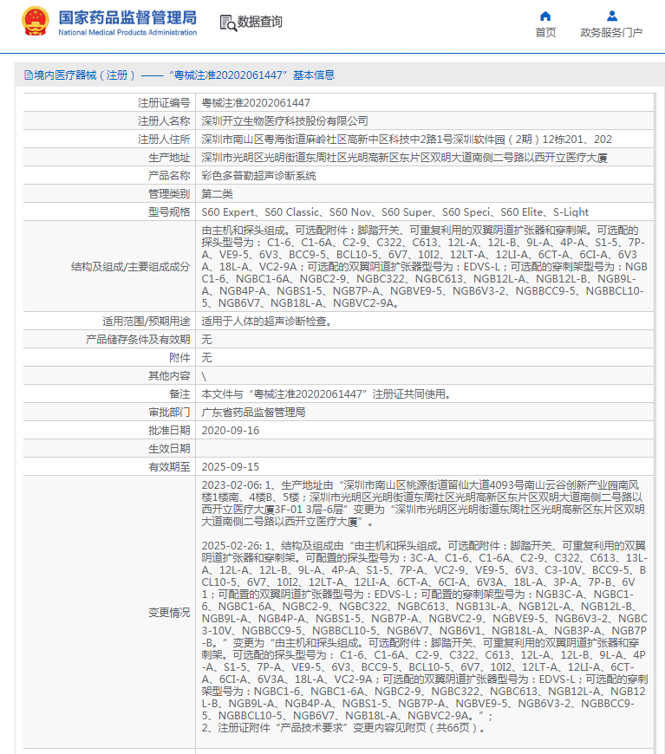665x754 pixels.
Task: Select change entry dated 2025-02-26
Action: click(x=425, y=631)
